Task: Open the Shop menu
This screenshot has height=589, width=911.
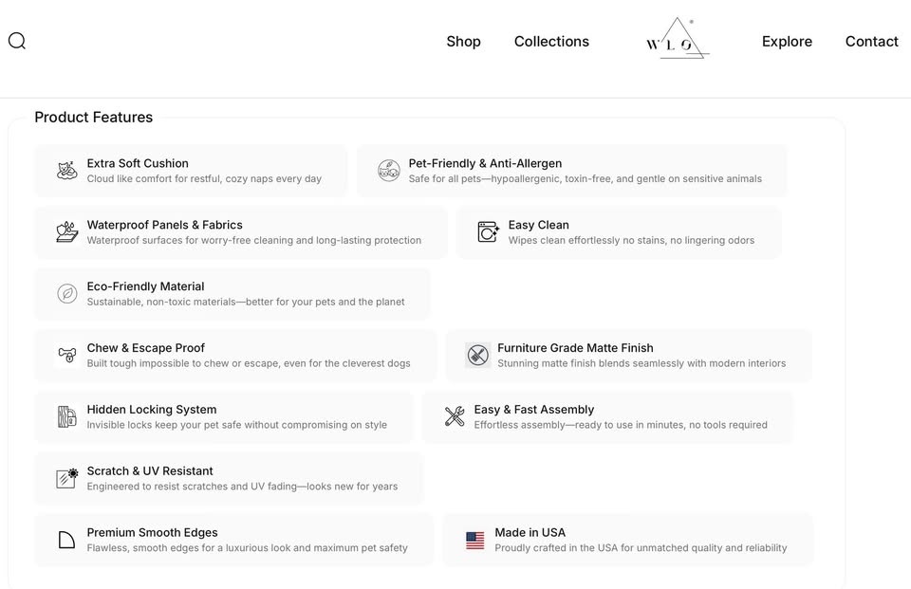Action: 463,42
